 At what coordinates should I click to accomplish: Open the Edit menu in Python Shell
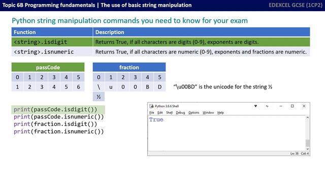(x=160, y=113)
